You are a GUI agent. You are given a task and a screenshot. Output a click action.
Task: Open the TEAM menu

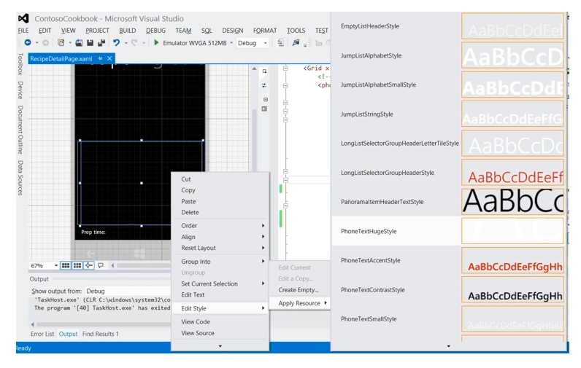(183, 31)
